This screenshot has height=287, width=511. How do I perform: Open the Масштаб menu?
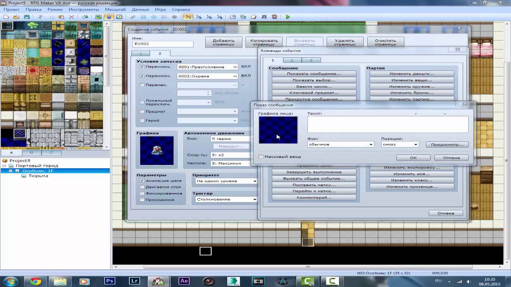tap(115, 9)
